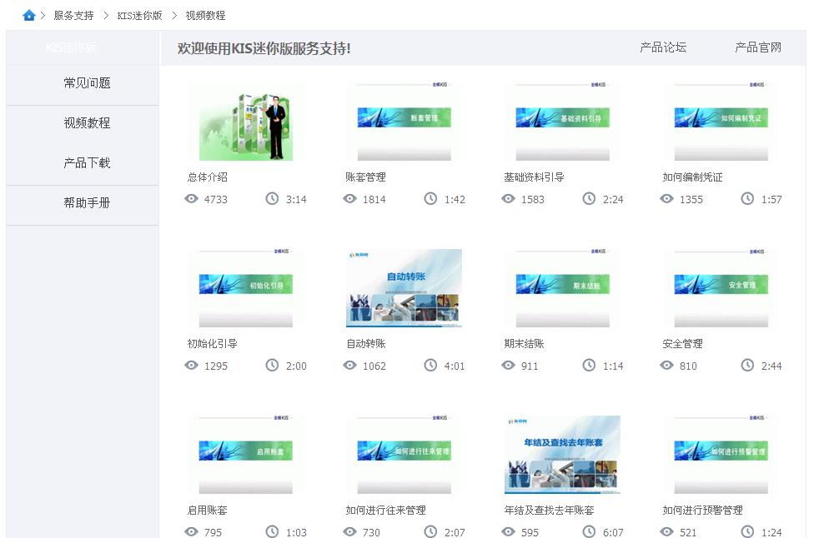Screen dimensions: 814x538
Task: Click the 自动转账 title text
Action: (x=366, y=344)
